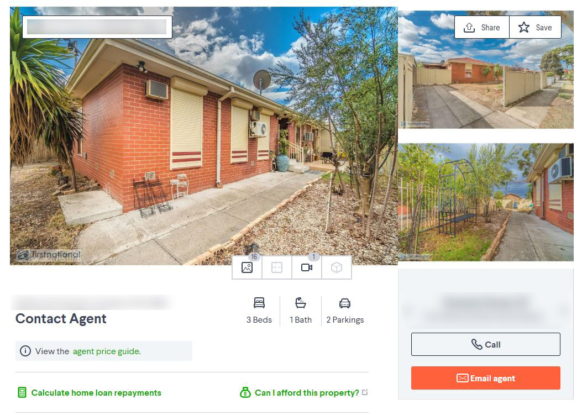Open the agent price guide link
The image size is (582, 415).
point(107,351)
